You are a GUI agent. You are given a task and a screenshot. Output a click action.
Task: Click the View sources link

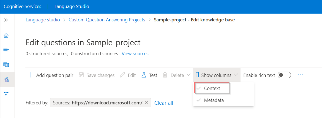point(135,54)
